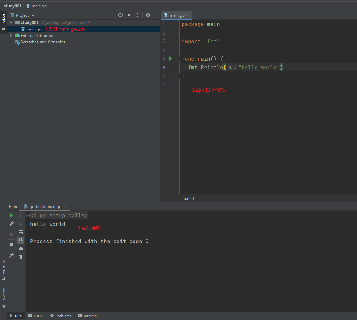Toggle the Project side tool window

point(4,22)
